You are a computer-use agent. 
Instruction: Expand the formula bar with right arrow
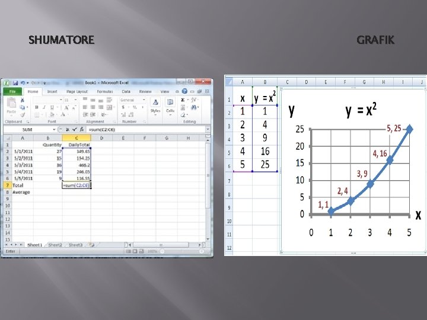click(x=208, y=130)
